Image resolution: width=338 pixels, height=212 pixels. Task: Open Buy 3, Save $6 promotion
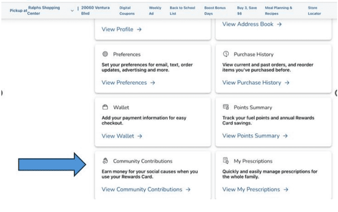pos(247,11)
